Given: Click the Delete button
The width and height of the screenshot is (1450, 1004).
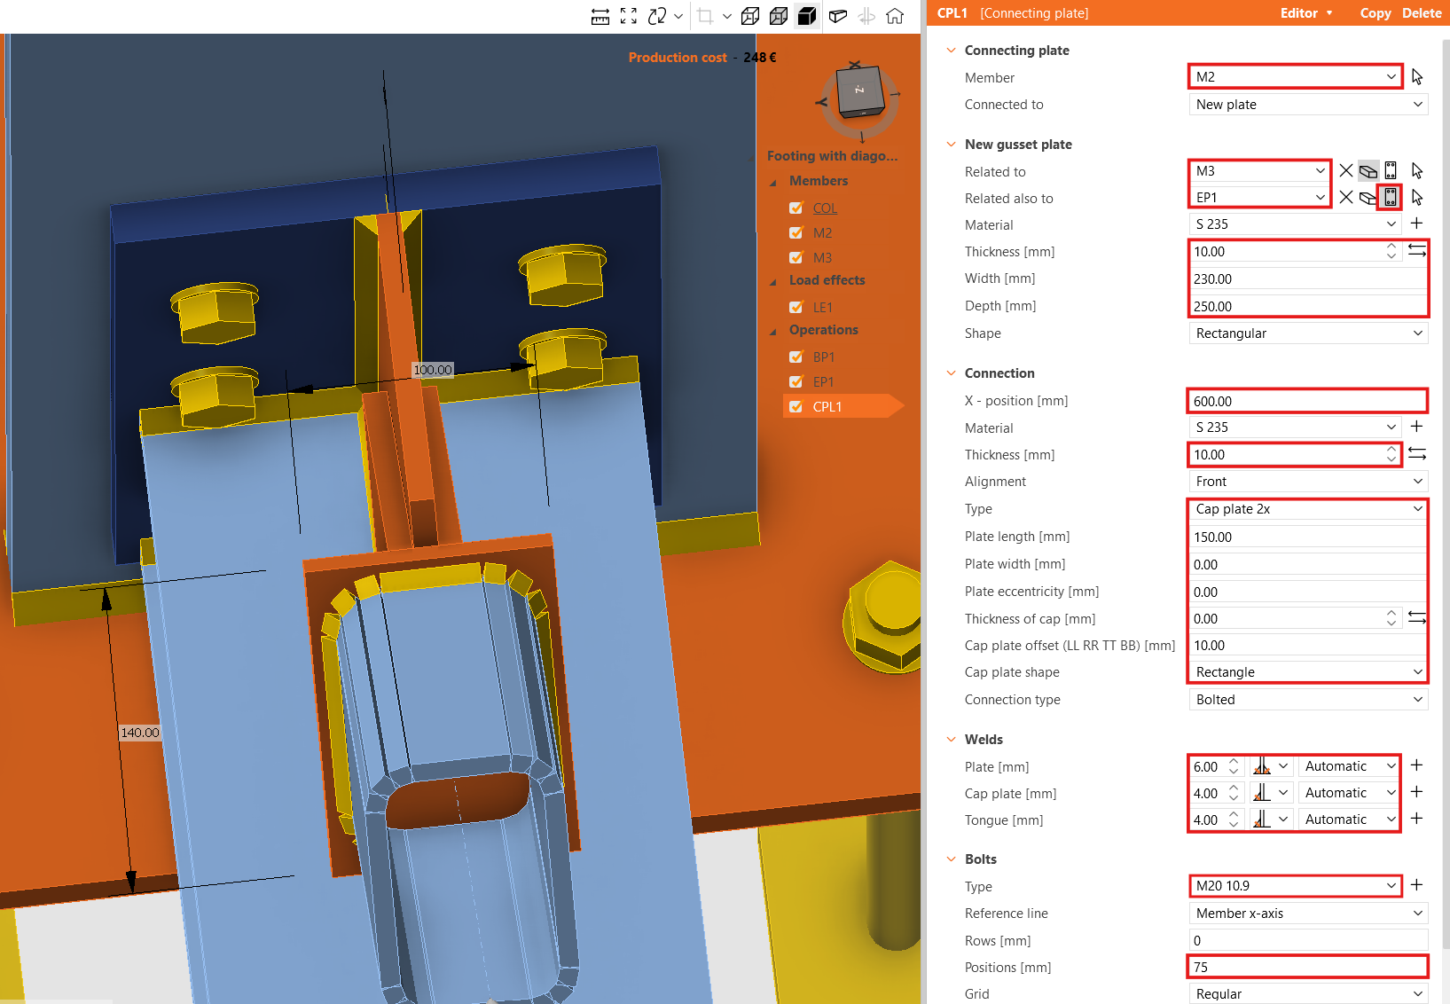Looking at the screenshot, I should coord(1422,13).
